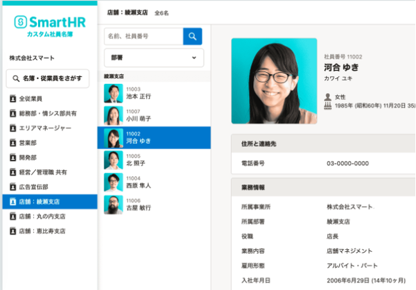The image size is (416, 290).
Task: Click phone number 03-0000-0000
Action: pos(348,163)
